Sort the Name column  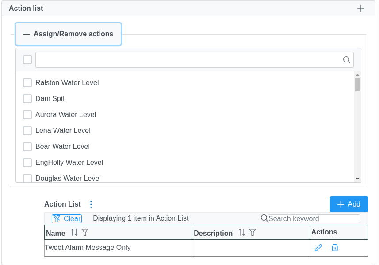74,233
